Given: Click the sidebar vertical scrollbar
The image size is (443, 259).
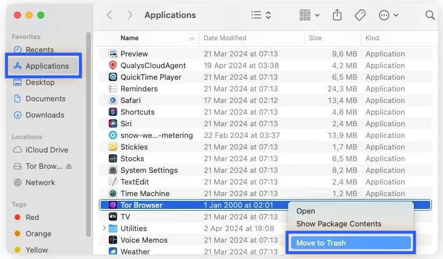Looking at the screenshot, I should [x=88, y=134].
